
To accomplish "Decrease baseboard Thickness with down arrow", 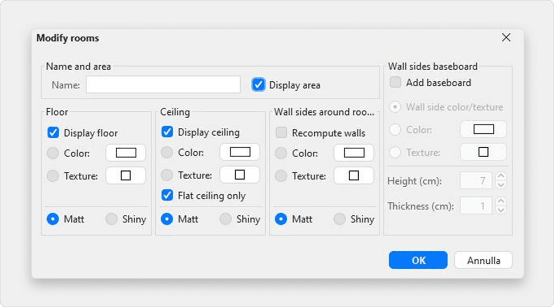I will point(501,209).
